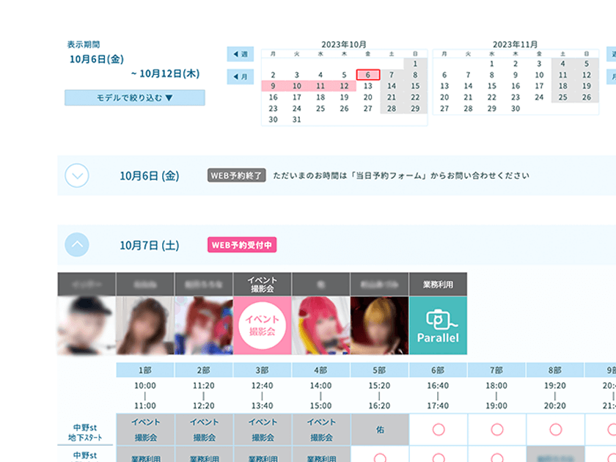This screenshot has height=462, width=616.
Task: Click the model thumbnail wearing a black cap
Action: 87,326
